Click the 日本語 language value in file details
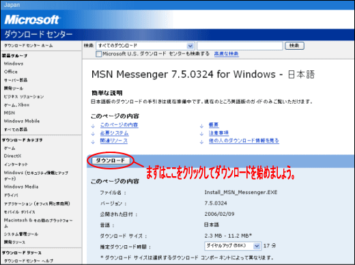Viewport: 355px width, 265px height. [x=212, y=225]
